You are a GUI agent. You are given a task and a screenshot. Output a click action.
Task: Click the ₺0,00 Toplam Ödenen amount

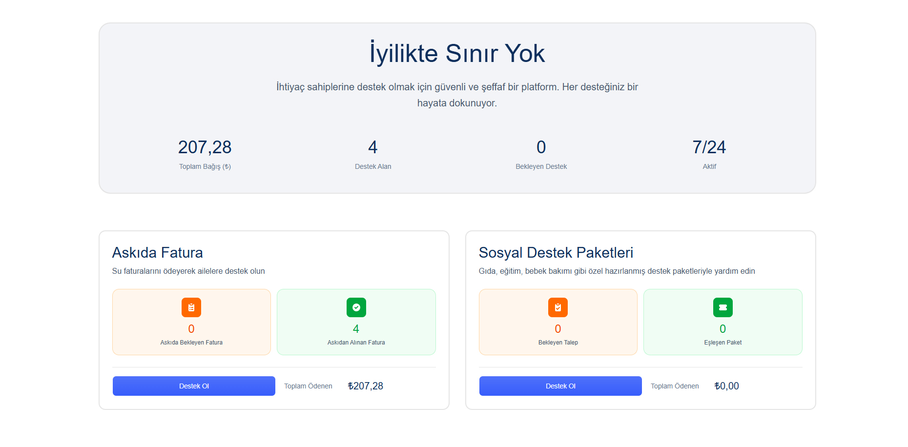tap(726, 386)
